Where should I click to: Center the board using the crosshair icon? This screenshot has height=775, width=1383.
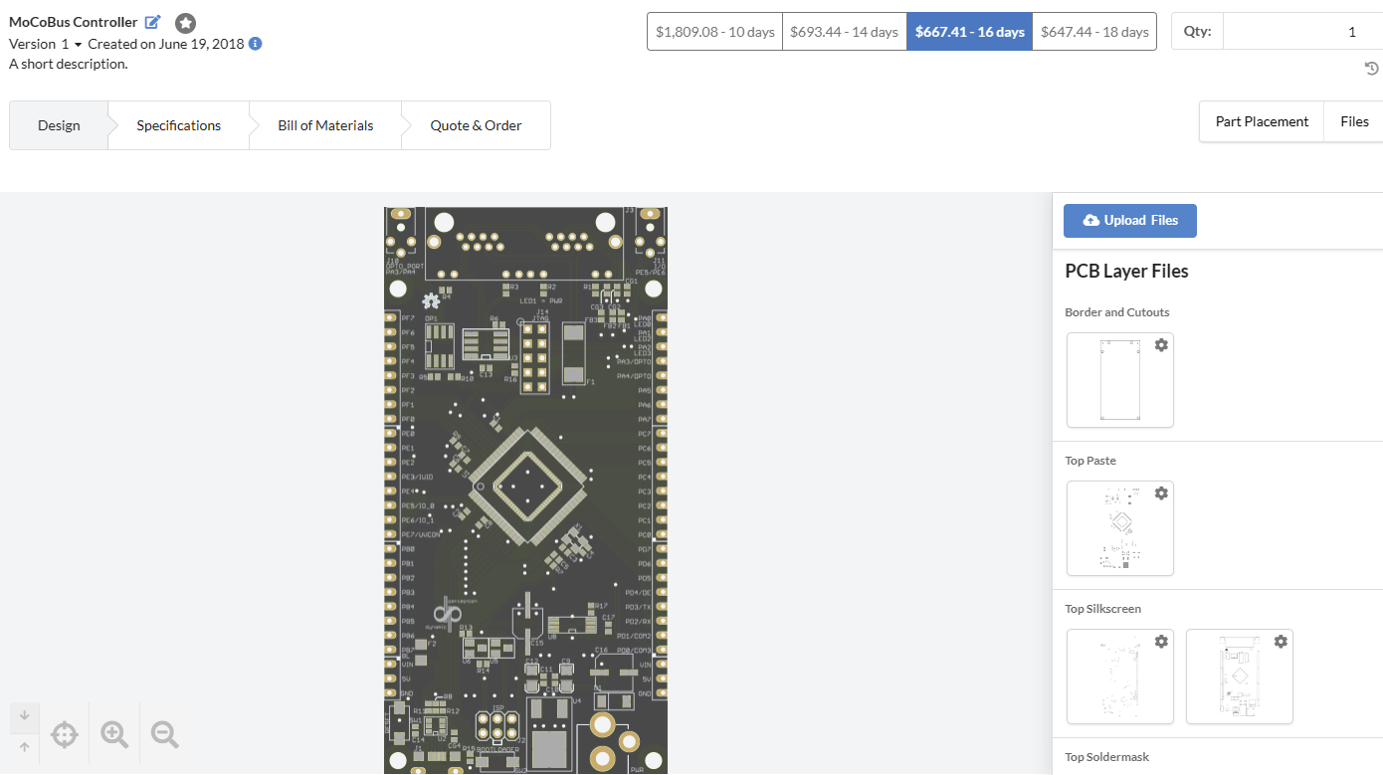pyautogui.click(x=64, y=733)
